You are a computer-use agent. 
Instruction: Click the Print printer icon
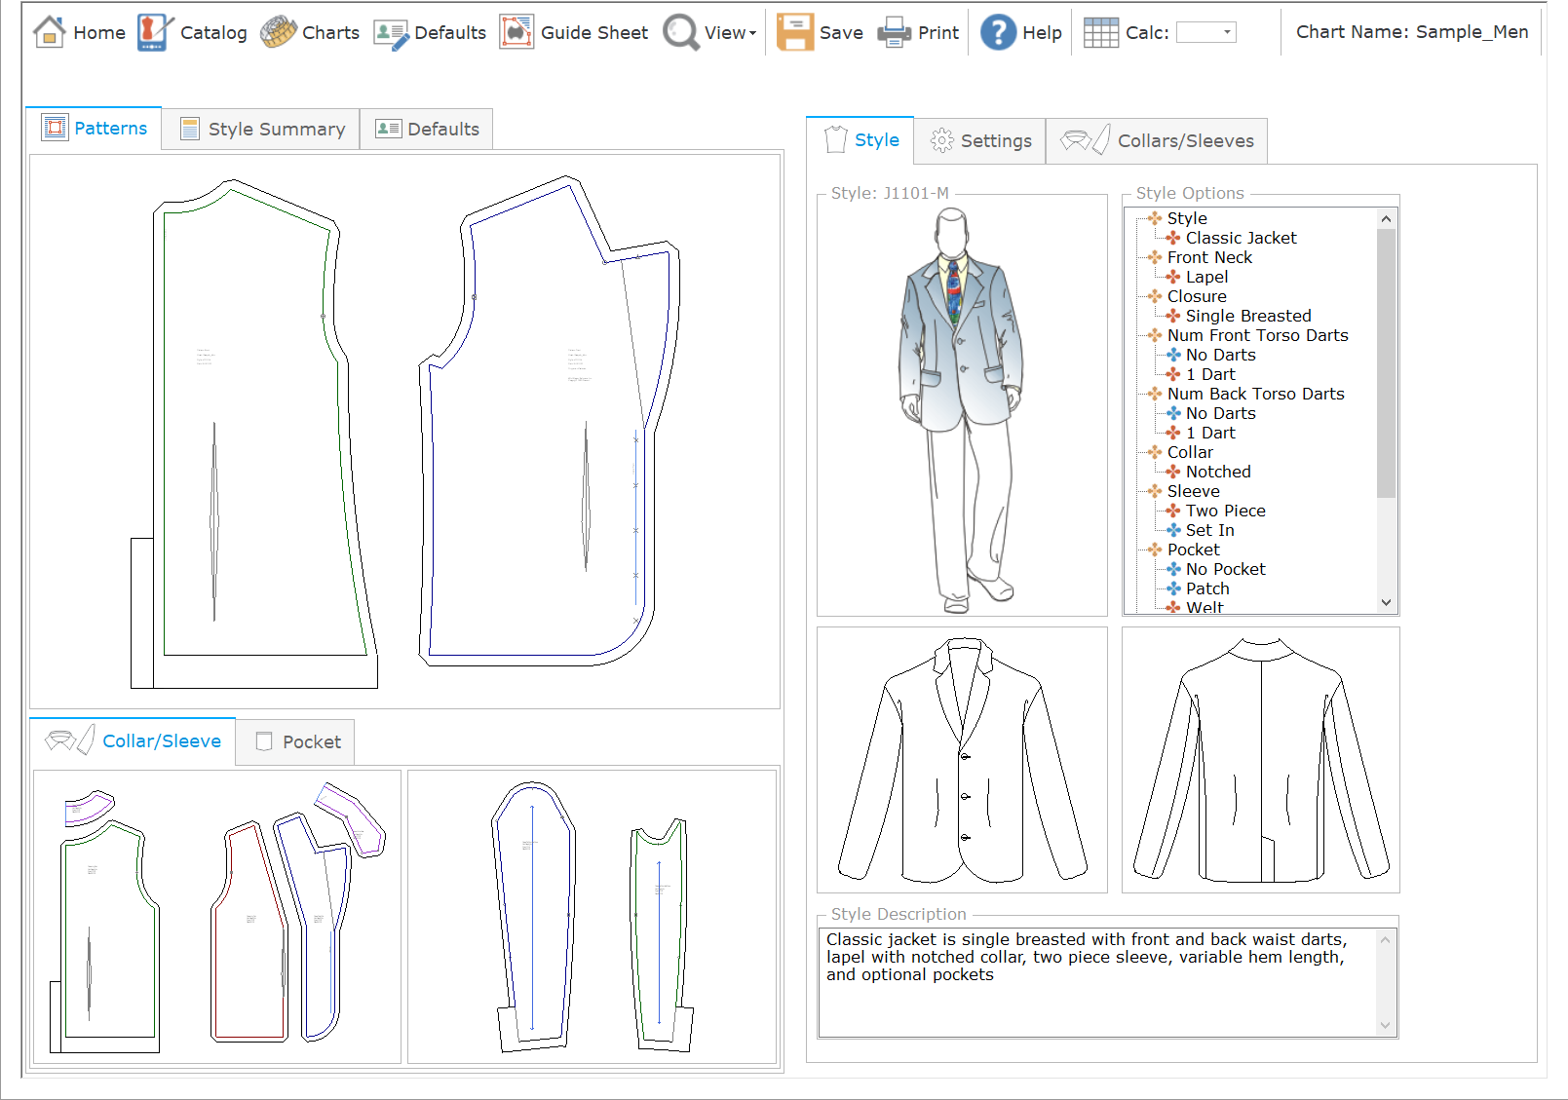894,32
